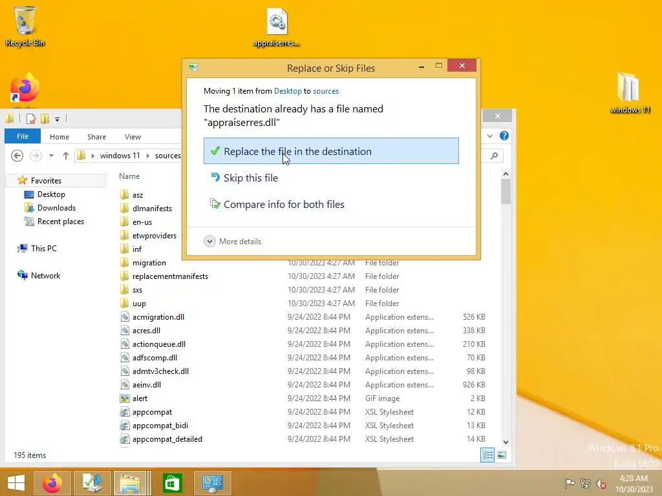Click New folder icon in Quick Access Toolbar
This screenshot has width=662, height=496.
click(45, 119)
